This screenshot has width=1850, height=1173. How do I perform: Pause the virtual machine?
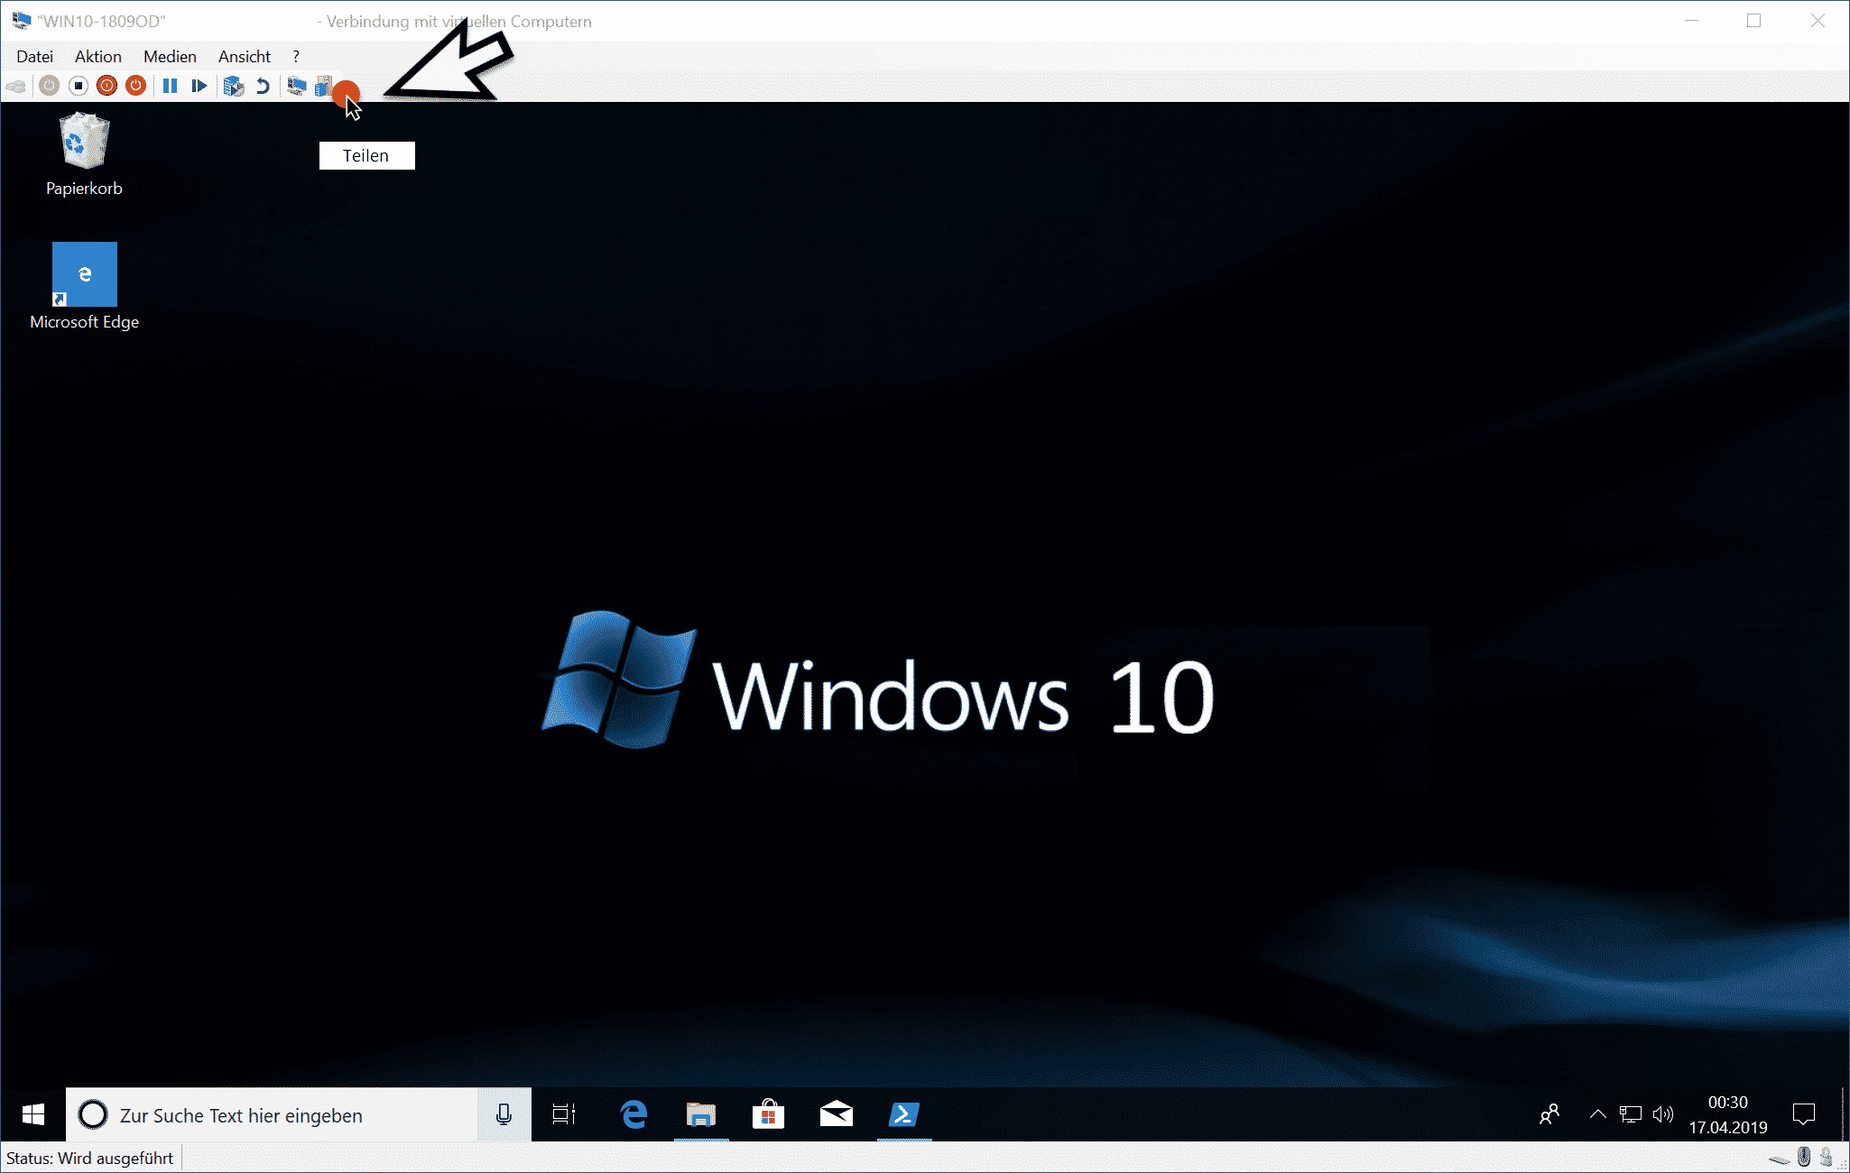(x=170, y=86)
